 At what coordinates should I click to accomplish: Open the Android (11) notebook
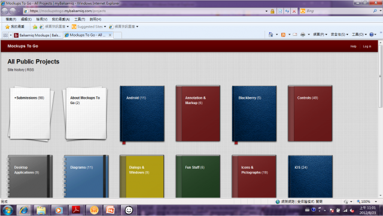[142, 114]
